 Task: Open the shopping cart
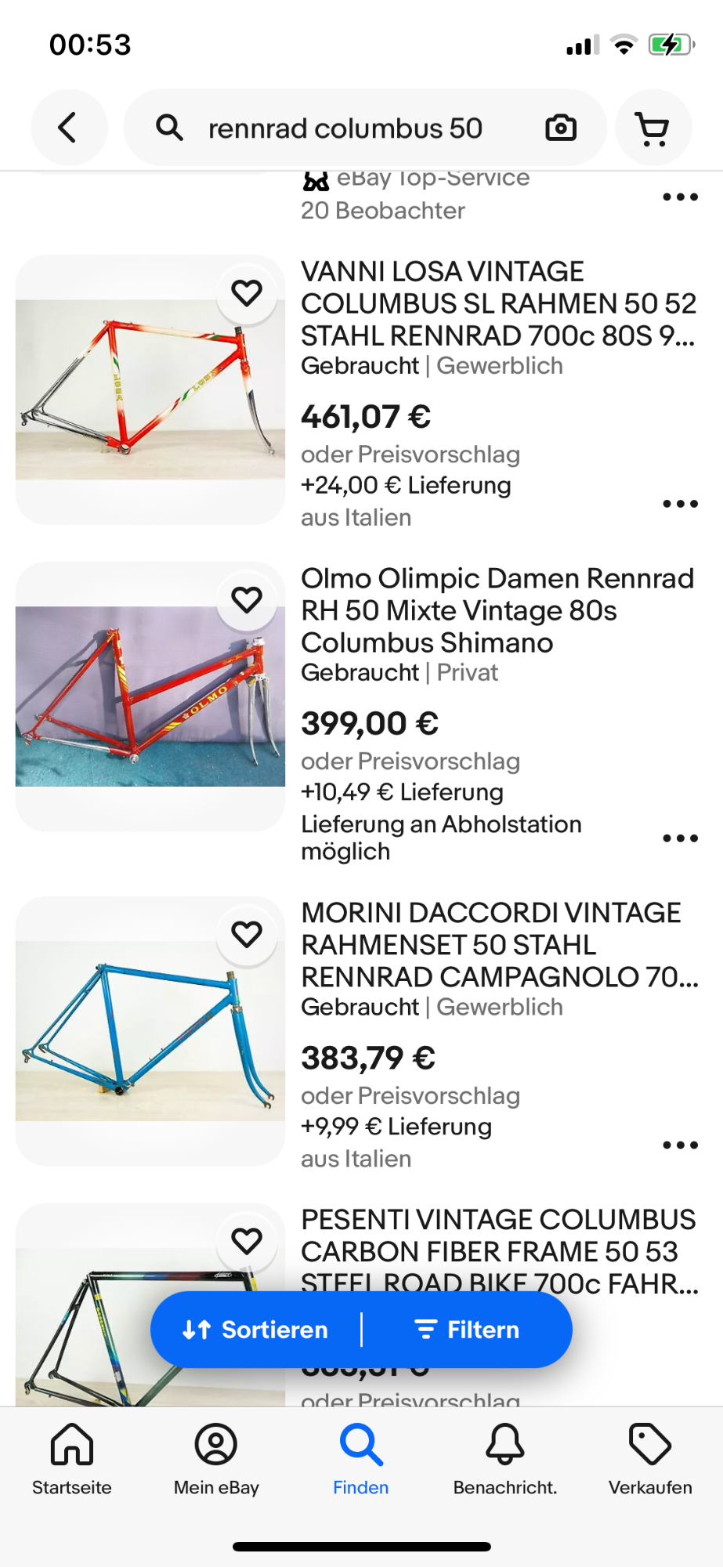[653, 128]
